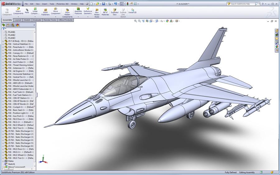Open the Edit Appearance color wheel
Screen dimensions: 280x175
(x=167, y=21)
